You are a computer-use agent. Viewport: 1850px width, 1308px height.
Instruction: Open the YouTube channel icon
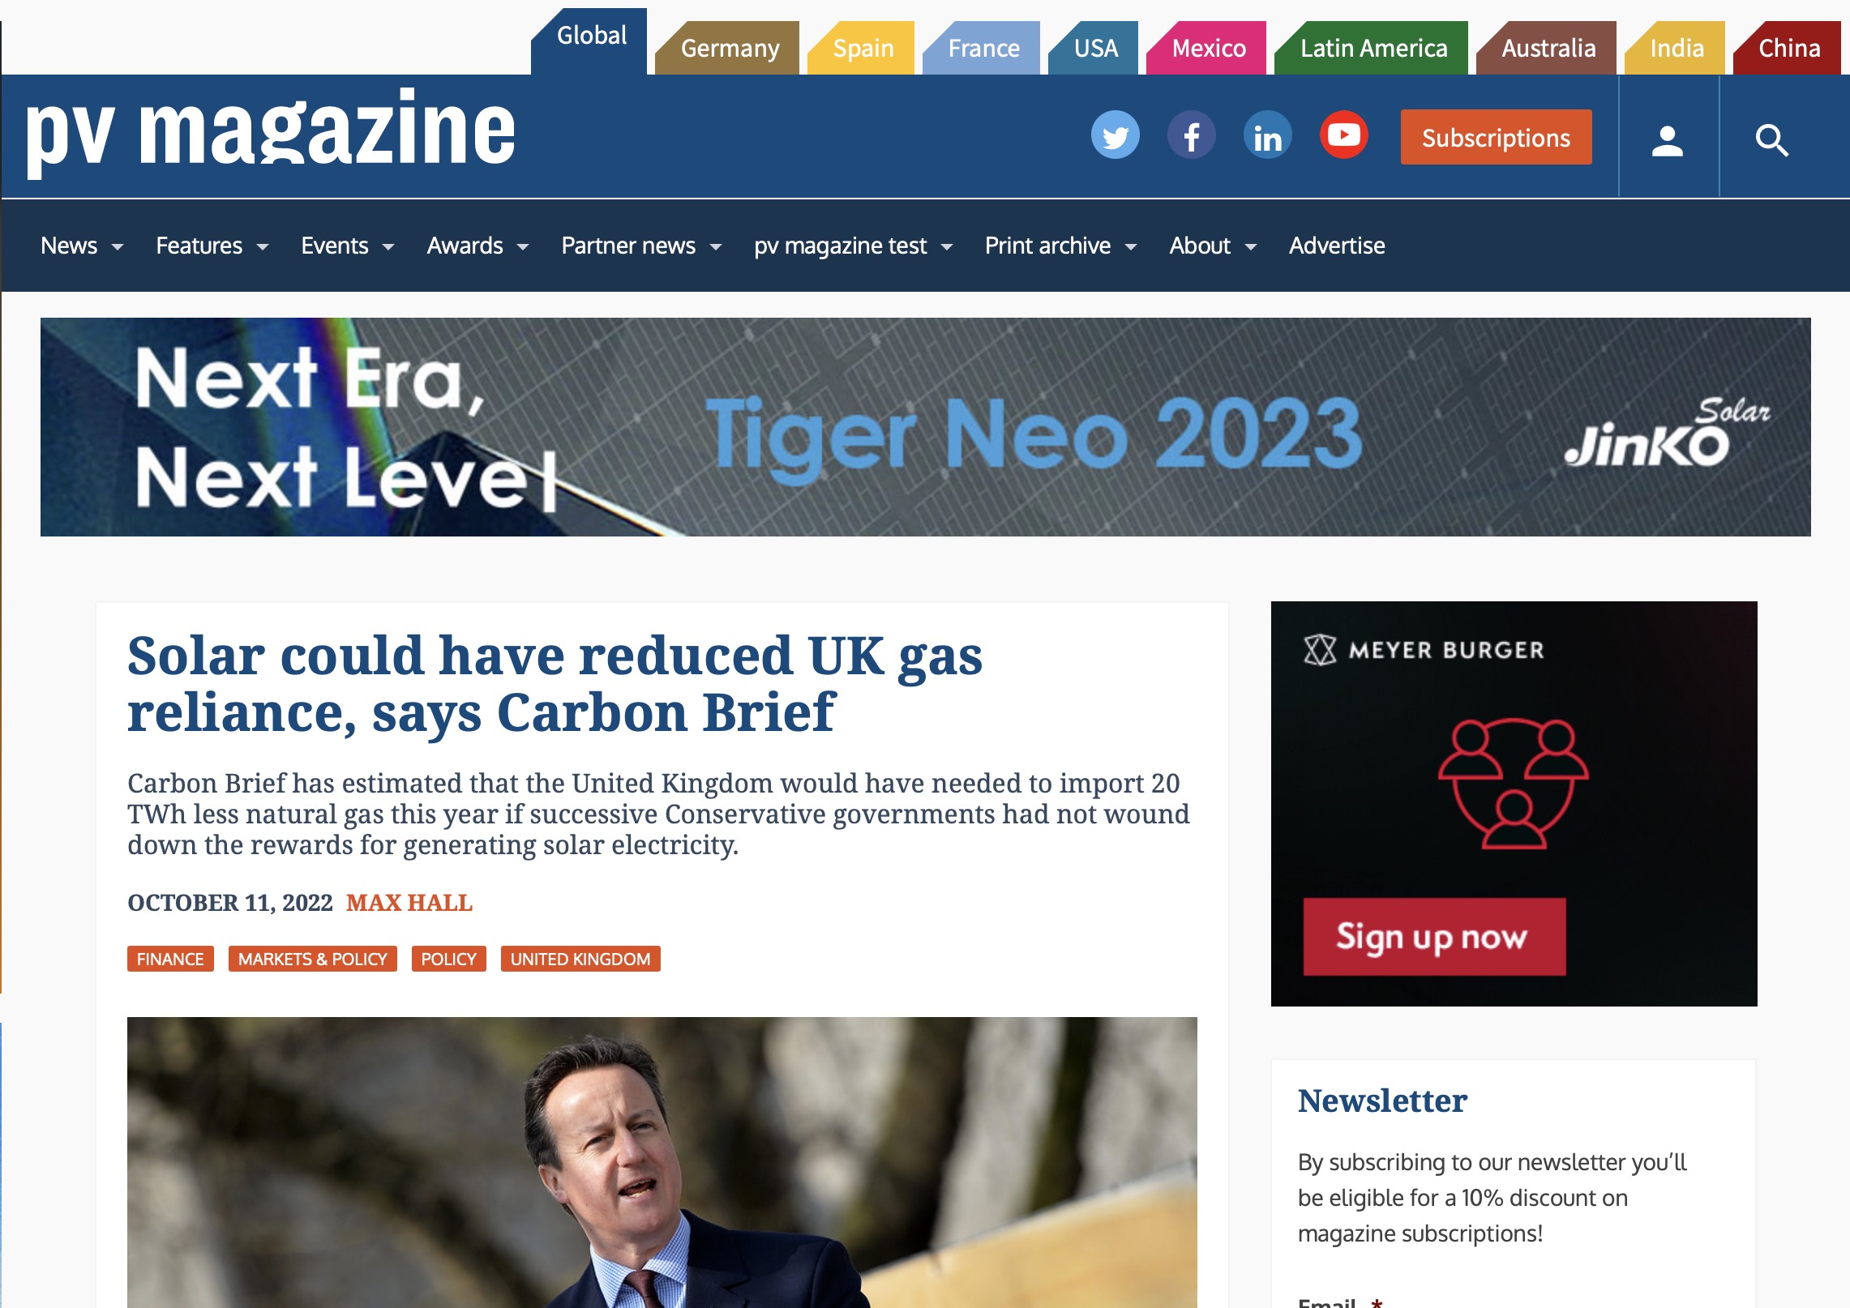(1343, 135)
